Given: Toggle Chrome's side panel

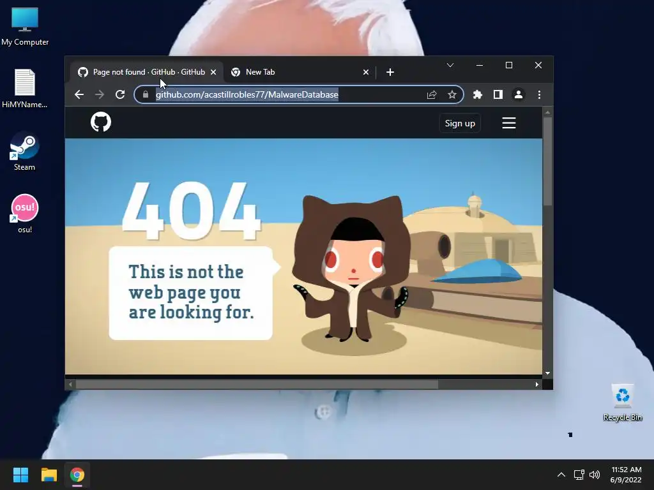Looking at the screenshot, I should click(498, 94).
